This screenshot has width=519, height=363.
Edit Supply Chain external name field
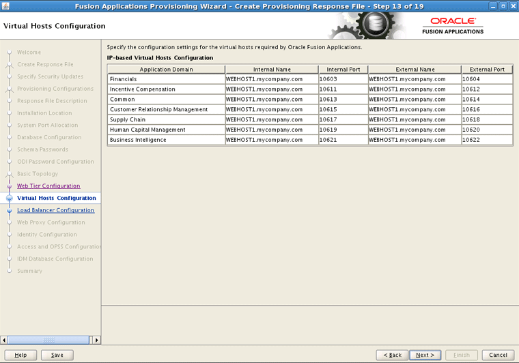pos(415,119)
